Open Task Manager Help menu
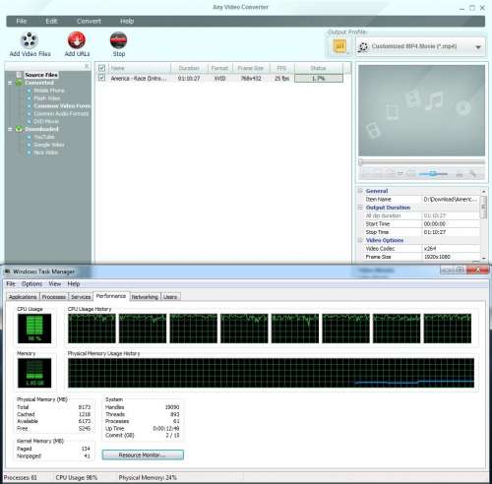Viewport: 492px width, 484px height. (x=74, y=283)
